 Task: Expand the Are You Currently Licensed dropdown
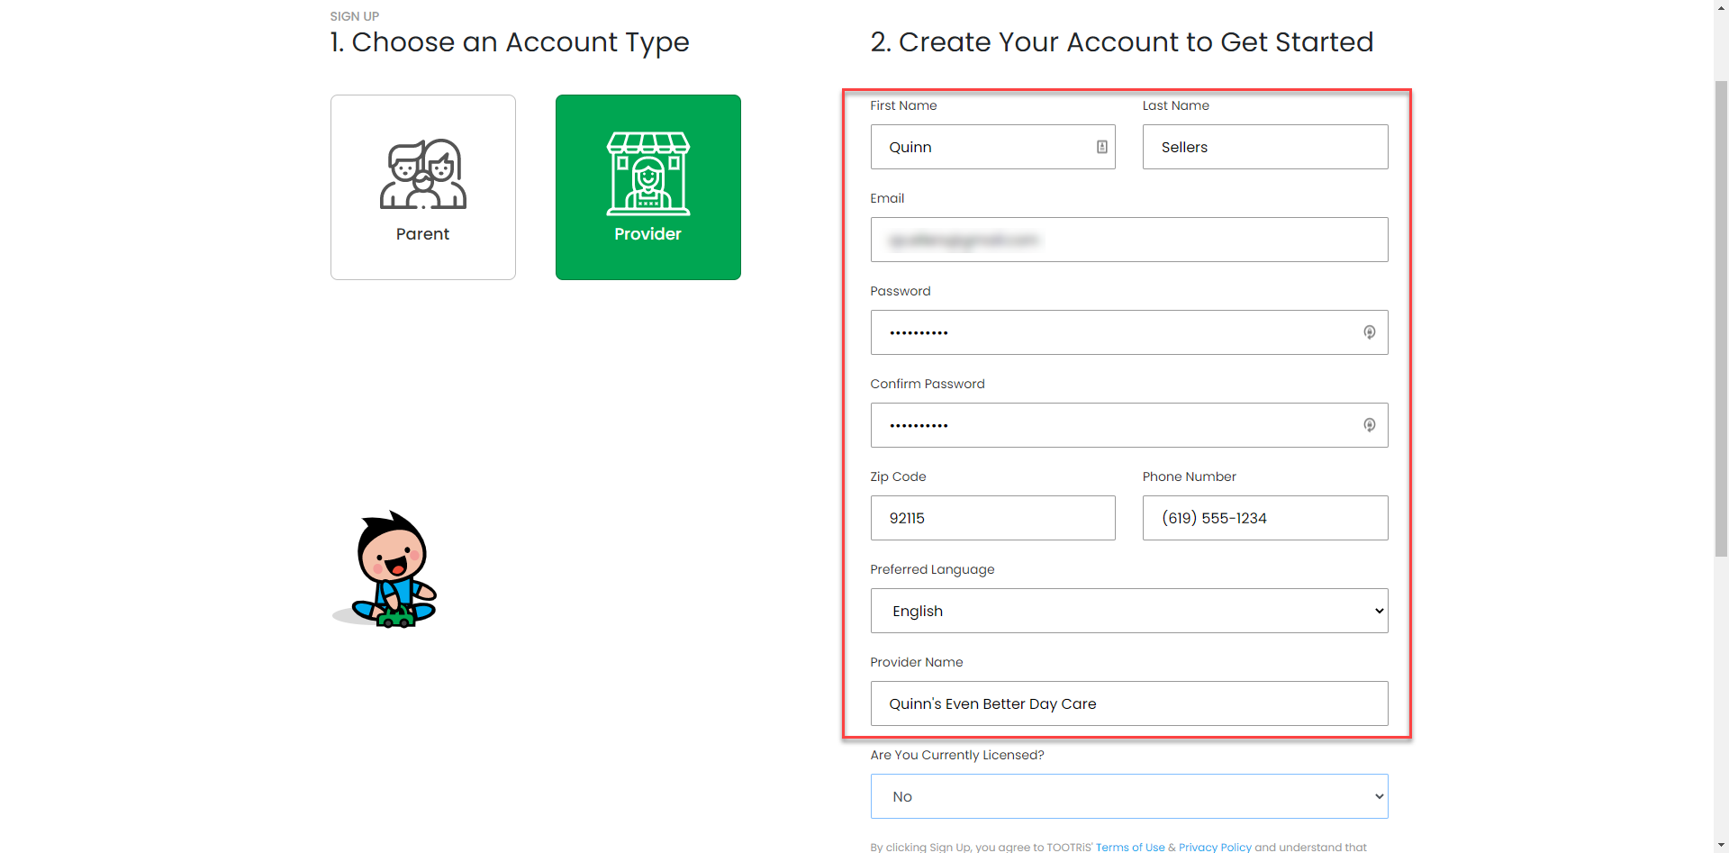(x=1128, y=796)
